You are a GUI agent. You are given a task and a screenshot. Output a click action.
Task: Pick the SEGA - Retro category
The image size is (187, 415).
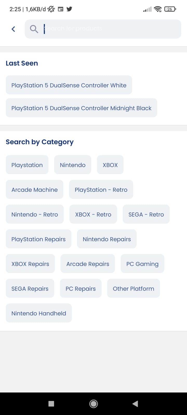point(146,214)
